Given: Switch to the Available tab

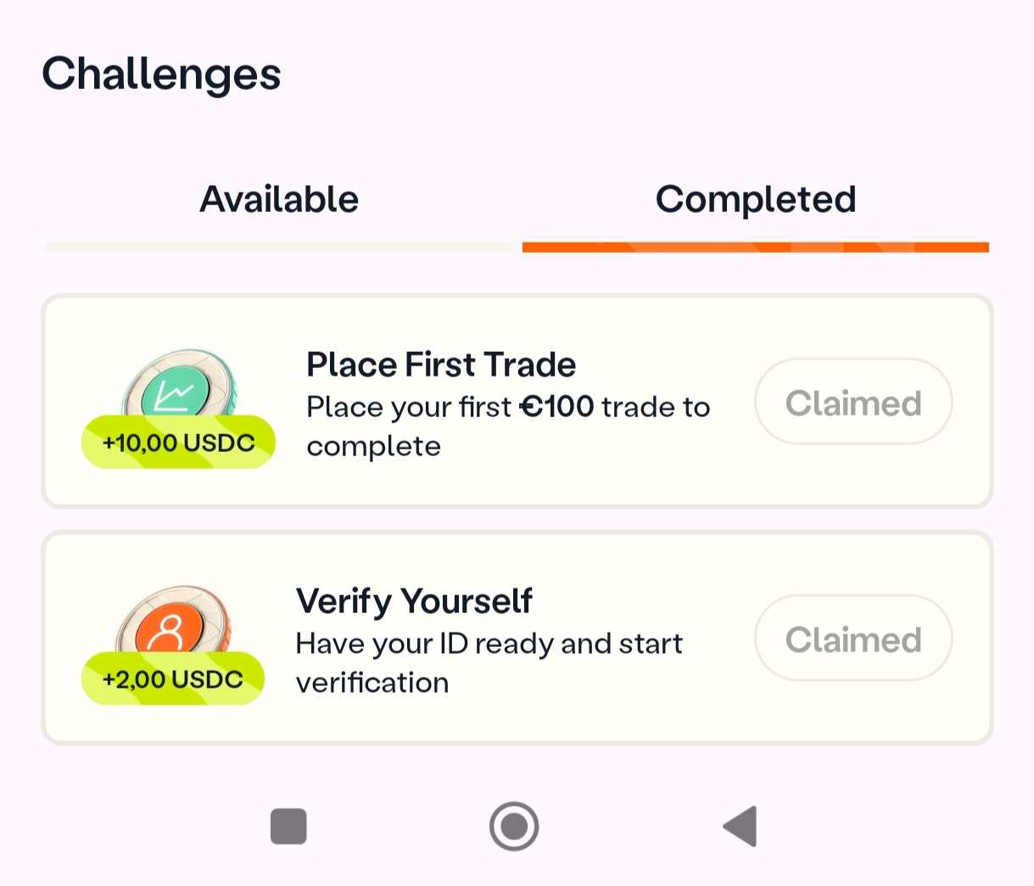Looking at the screenshot, I should point(279,200).
